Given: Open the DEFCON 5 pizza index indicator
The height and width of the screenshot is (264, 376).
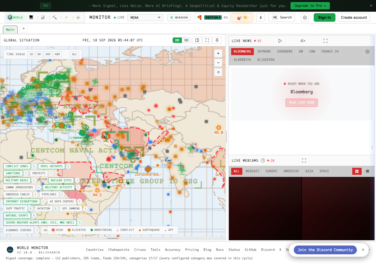Looking at the screenshot, I should point(212,18).
